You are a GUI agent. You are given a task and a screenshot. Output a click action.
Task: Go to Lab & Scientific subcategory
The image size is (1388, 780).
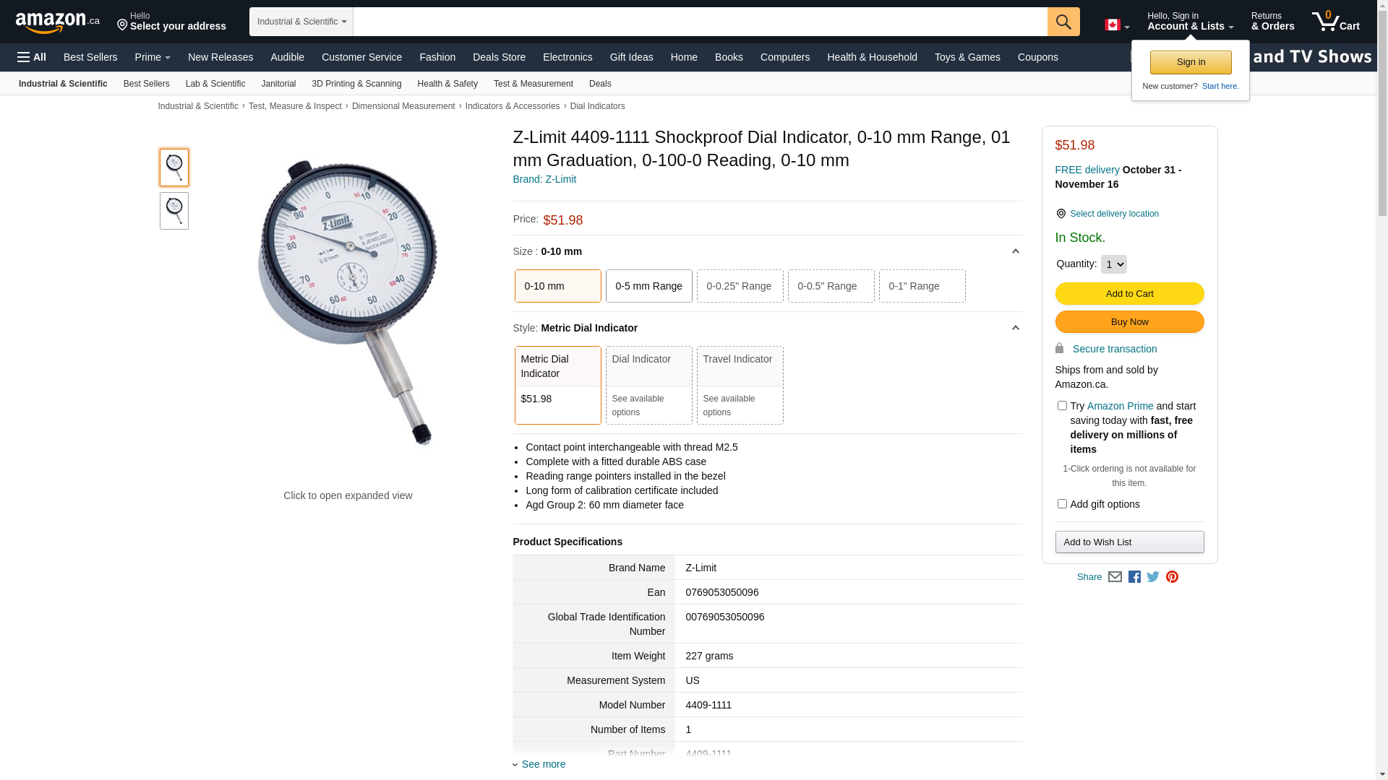[x=215, y=84]
